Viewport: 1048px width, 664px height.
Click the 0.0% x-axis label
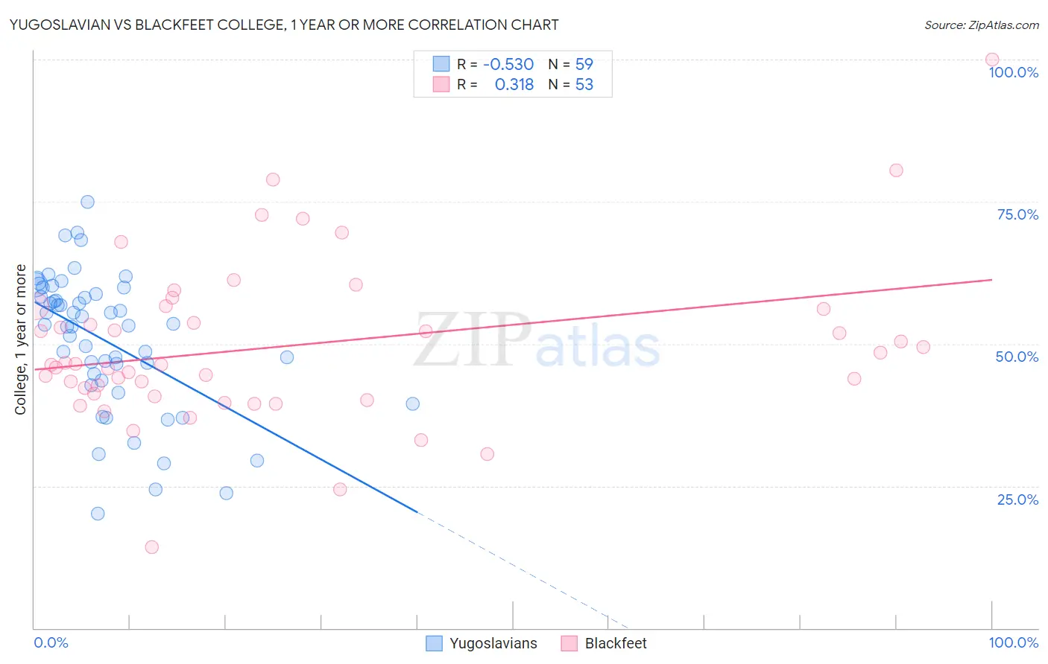point(51,642)
